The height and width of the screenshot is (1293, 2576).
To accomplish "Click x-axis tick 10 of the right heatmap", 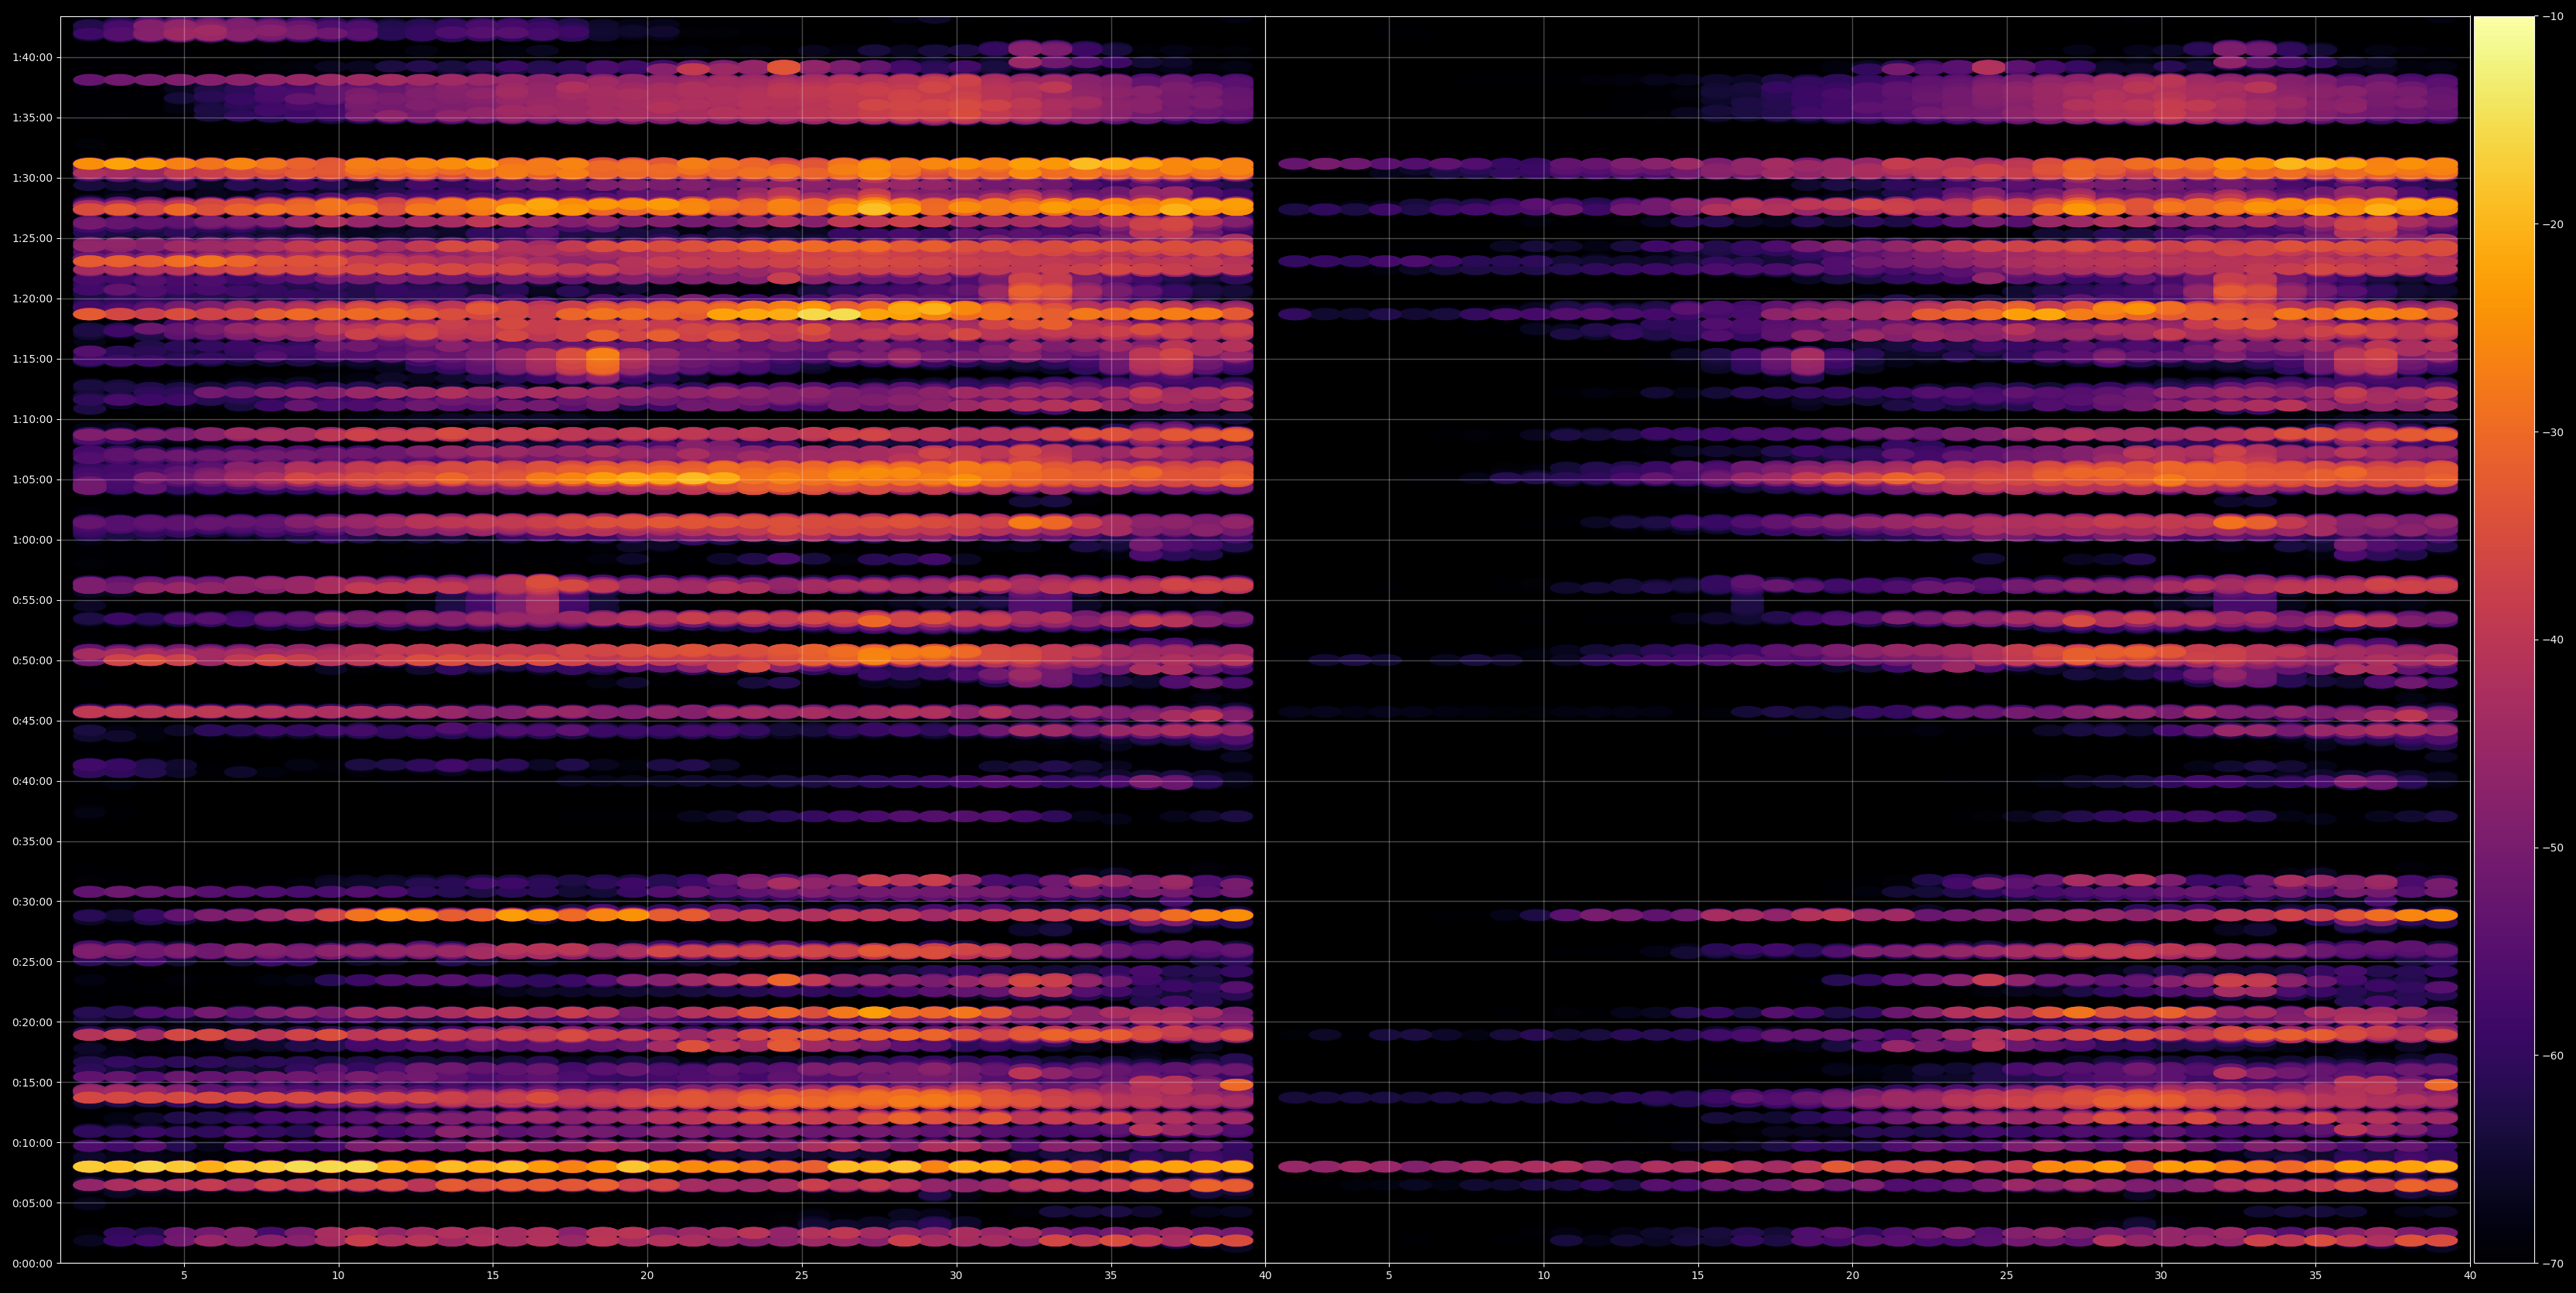I will pyautogui.click(x=1544, y=1276).
